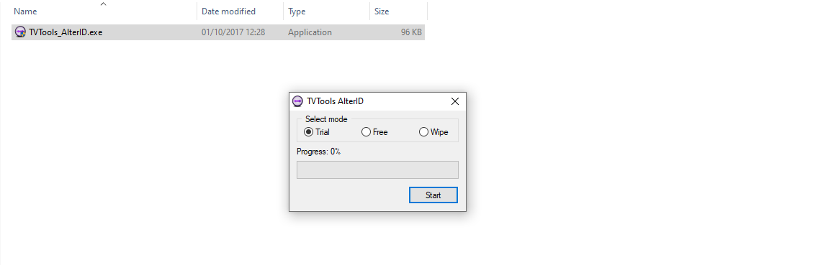Click the TVTools AlterID title bar text
Screen dimensions: 818x265
pos(335,101)
